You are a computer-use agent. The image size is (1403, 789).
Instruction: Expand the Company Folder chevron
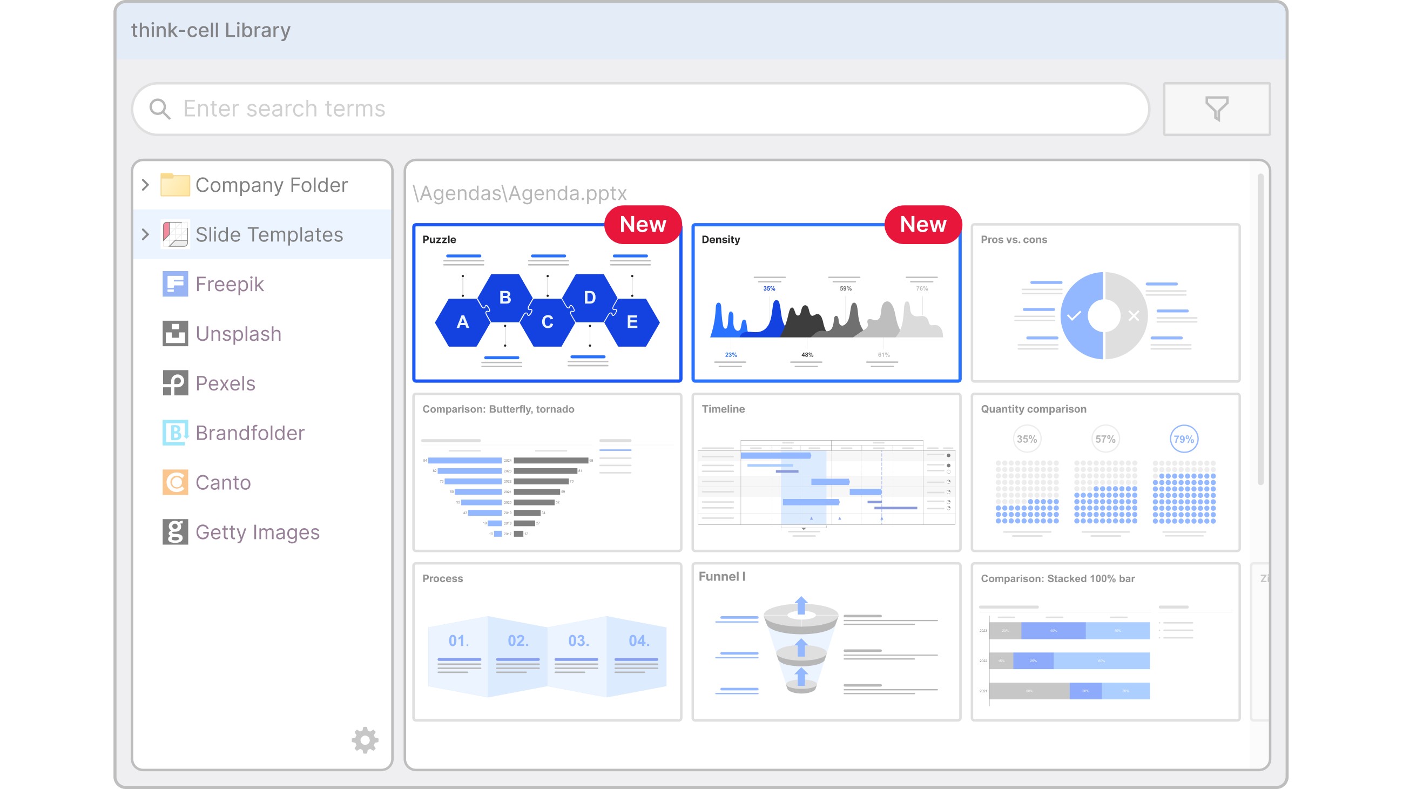click(145, 185)
